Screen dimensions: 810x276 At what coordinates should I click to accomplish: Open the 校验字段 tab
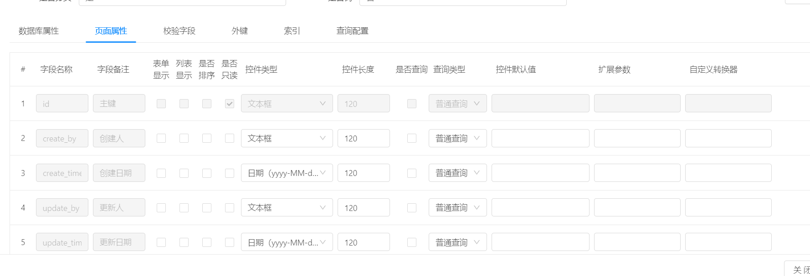[178, 30]
